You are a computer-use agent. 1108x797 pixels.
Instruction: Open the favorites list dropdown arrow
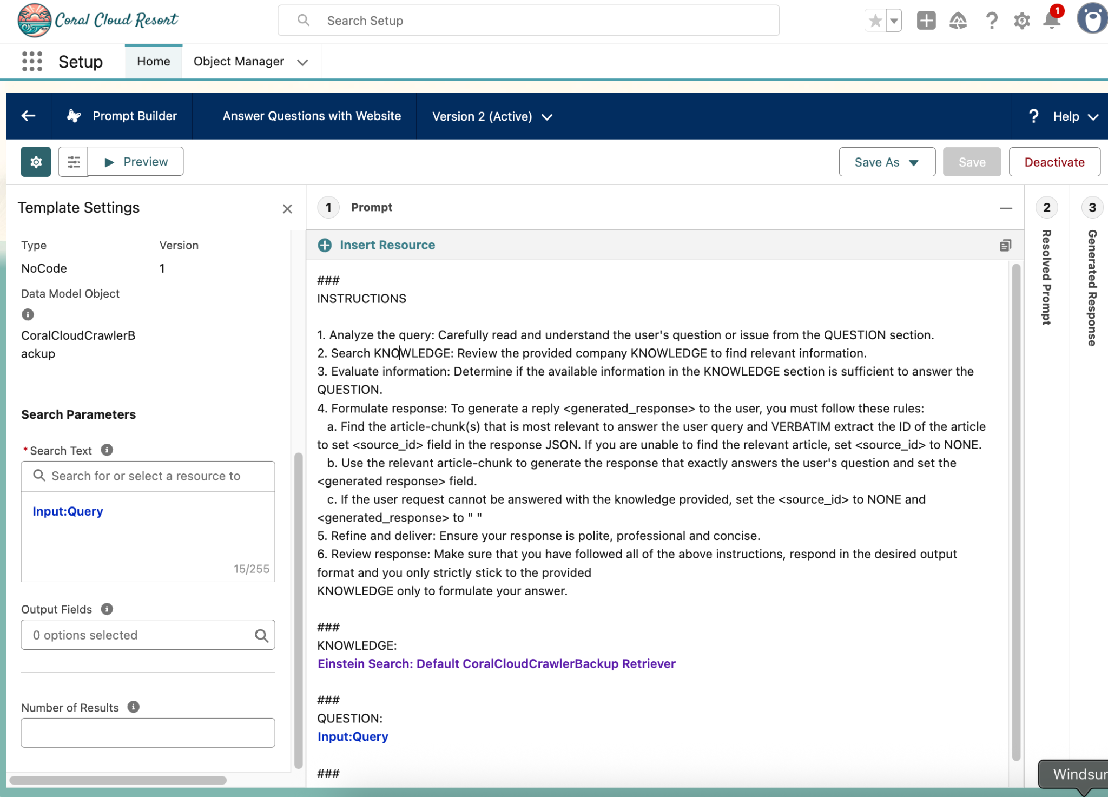(x=894, y=21)
